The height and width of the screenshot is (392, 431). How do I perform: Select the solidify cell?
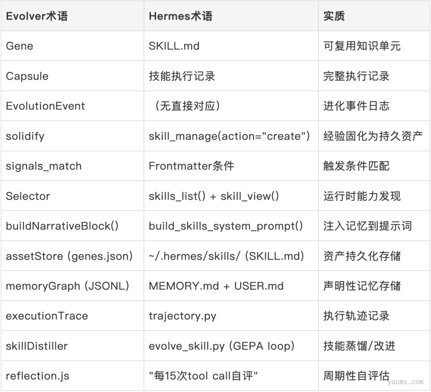[25, 136]
